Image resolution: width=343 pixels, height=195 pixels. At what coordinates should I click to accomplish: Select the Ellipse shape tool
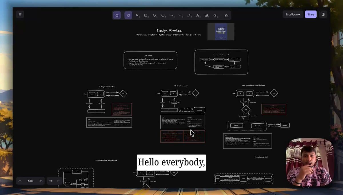tap(163, 15)
